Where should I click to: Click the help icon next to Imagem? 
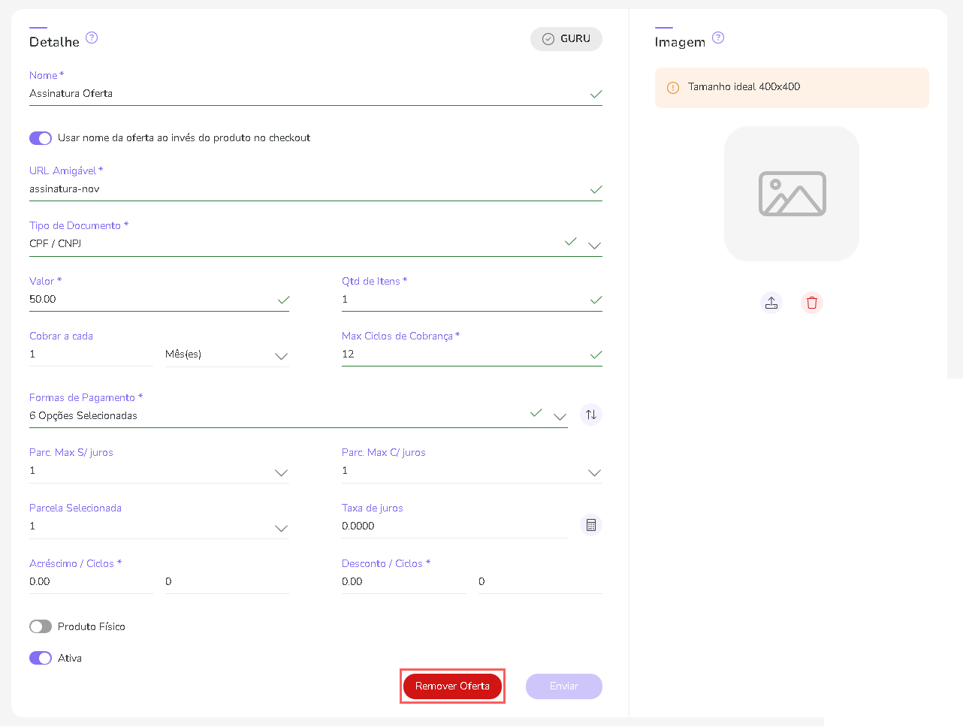[x=718, y=38]
